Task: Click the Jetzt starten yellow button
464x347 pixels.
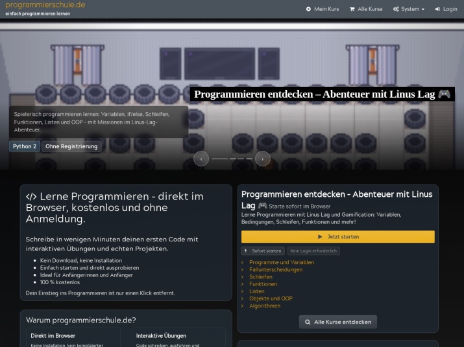Action: (338, 237)
